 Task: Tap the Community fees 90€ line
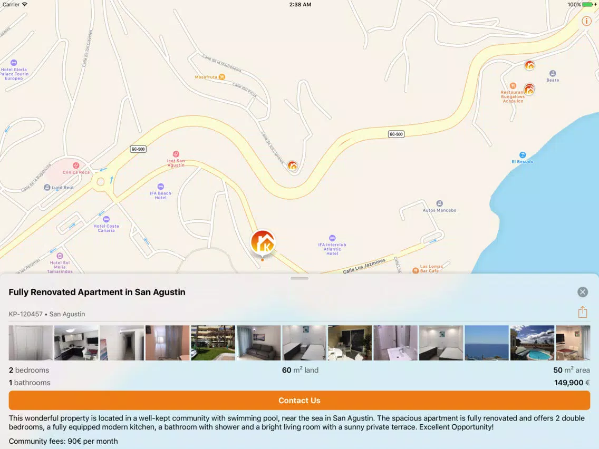63,442
